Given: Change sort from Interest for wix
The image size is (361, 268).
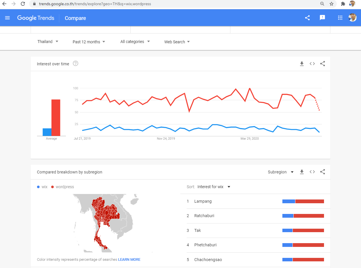Looking at the screenshot, I should tap(214, 187).
